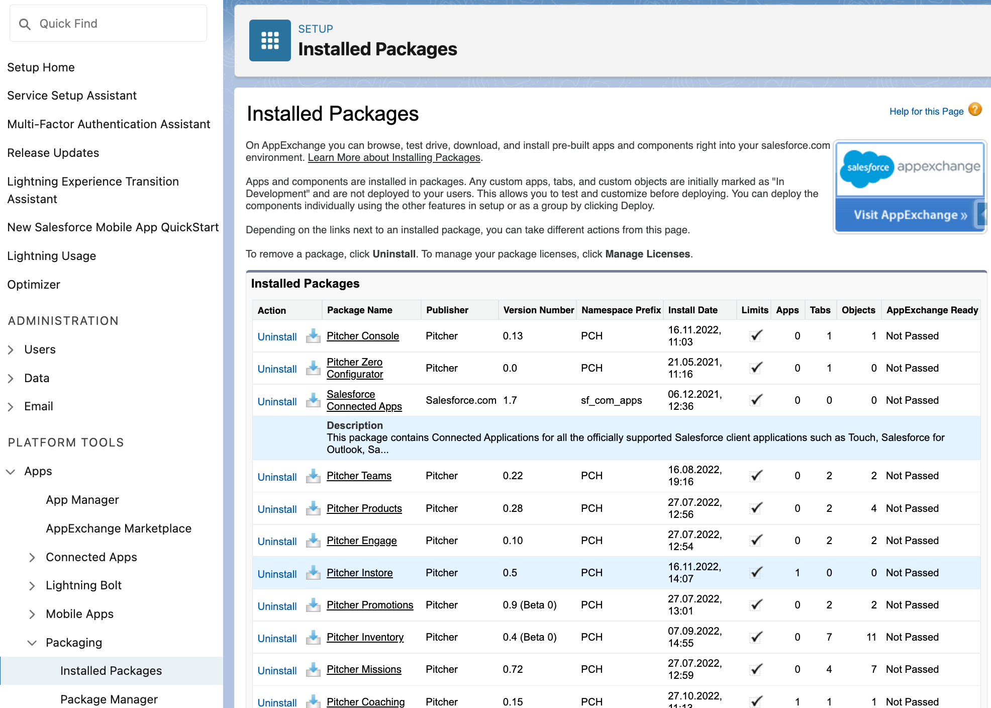The image size is (991, 708).
Task: Click Limits checkmark in Pitcher Missions row
Action: (x=756, y=669)
